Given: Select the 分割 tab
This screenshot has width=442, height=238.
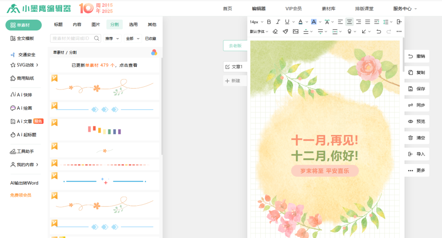Looking at the screenshot, I should [x=115, y=25].
